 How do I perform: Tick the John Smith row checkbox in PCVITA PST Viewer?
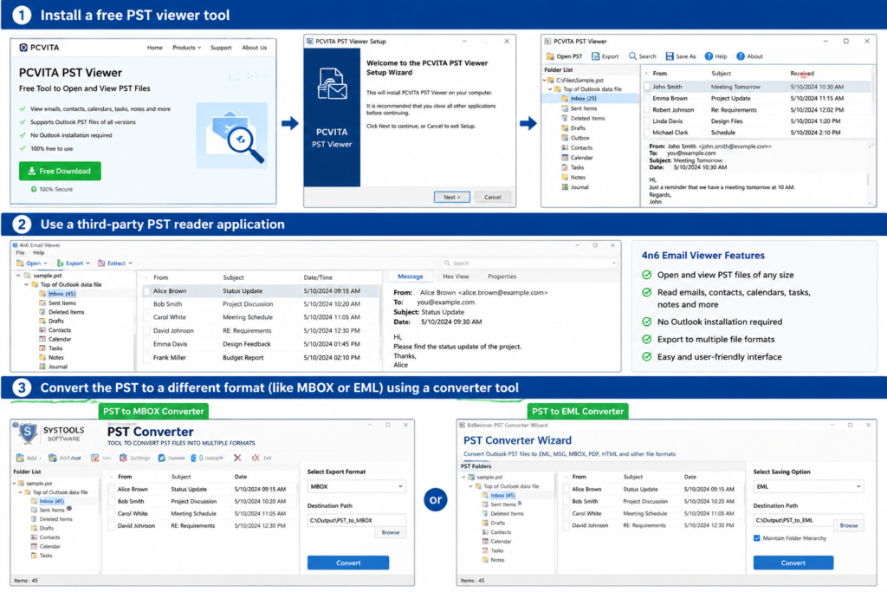[646, 88]
